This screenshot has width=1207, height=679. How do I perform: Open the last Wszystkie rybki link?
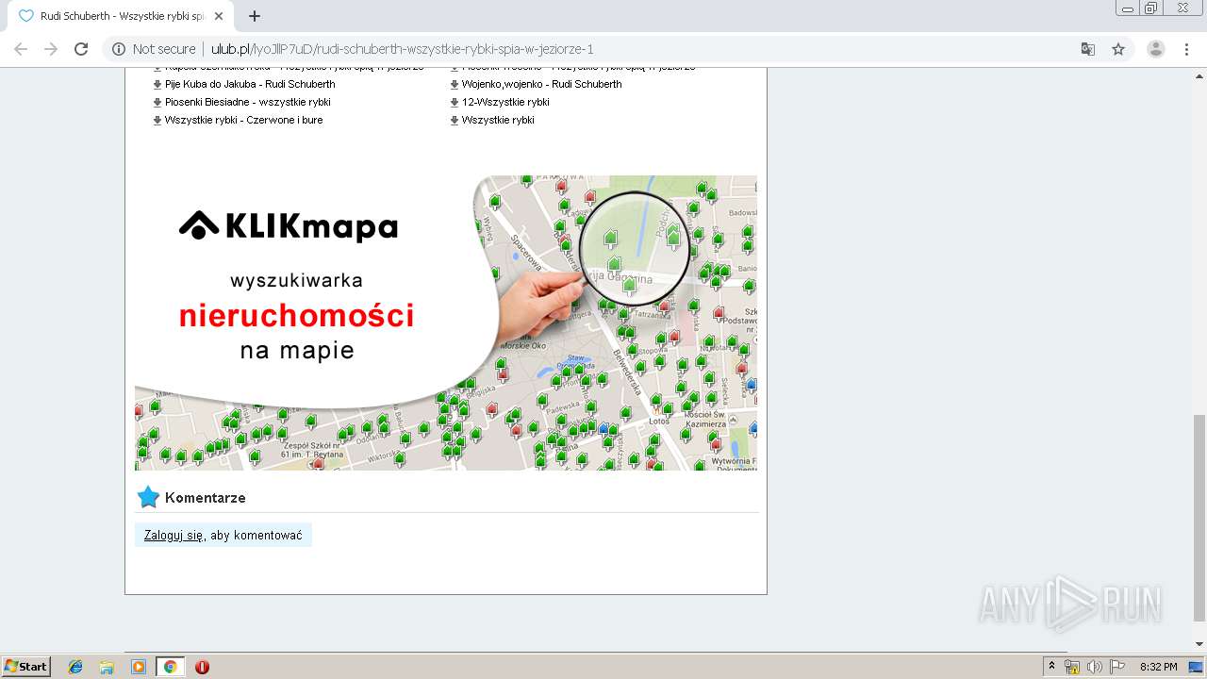pos(498,120)
